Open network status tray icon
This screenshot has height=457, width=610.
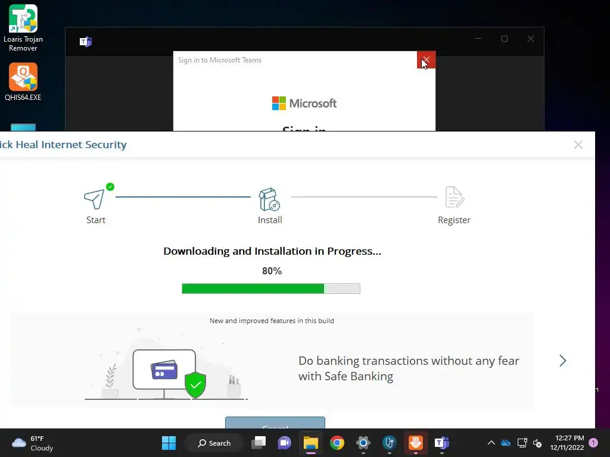522,443
